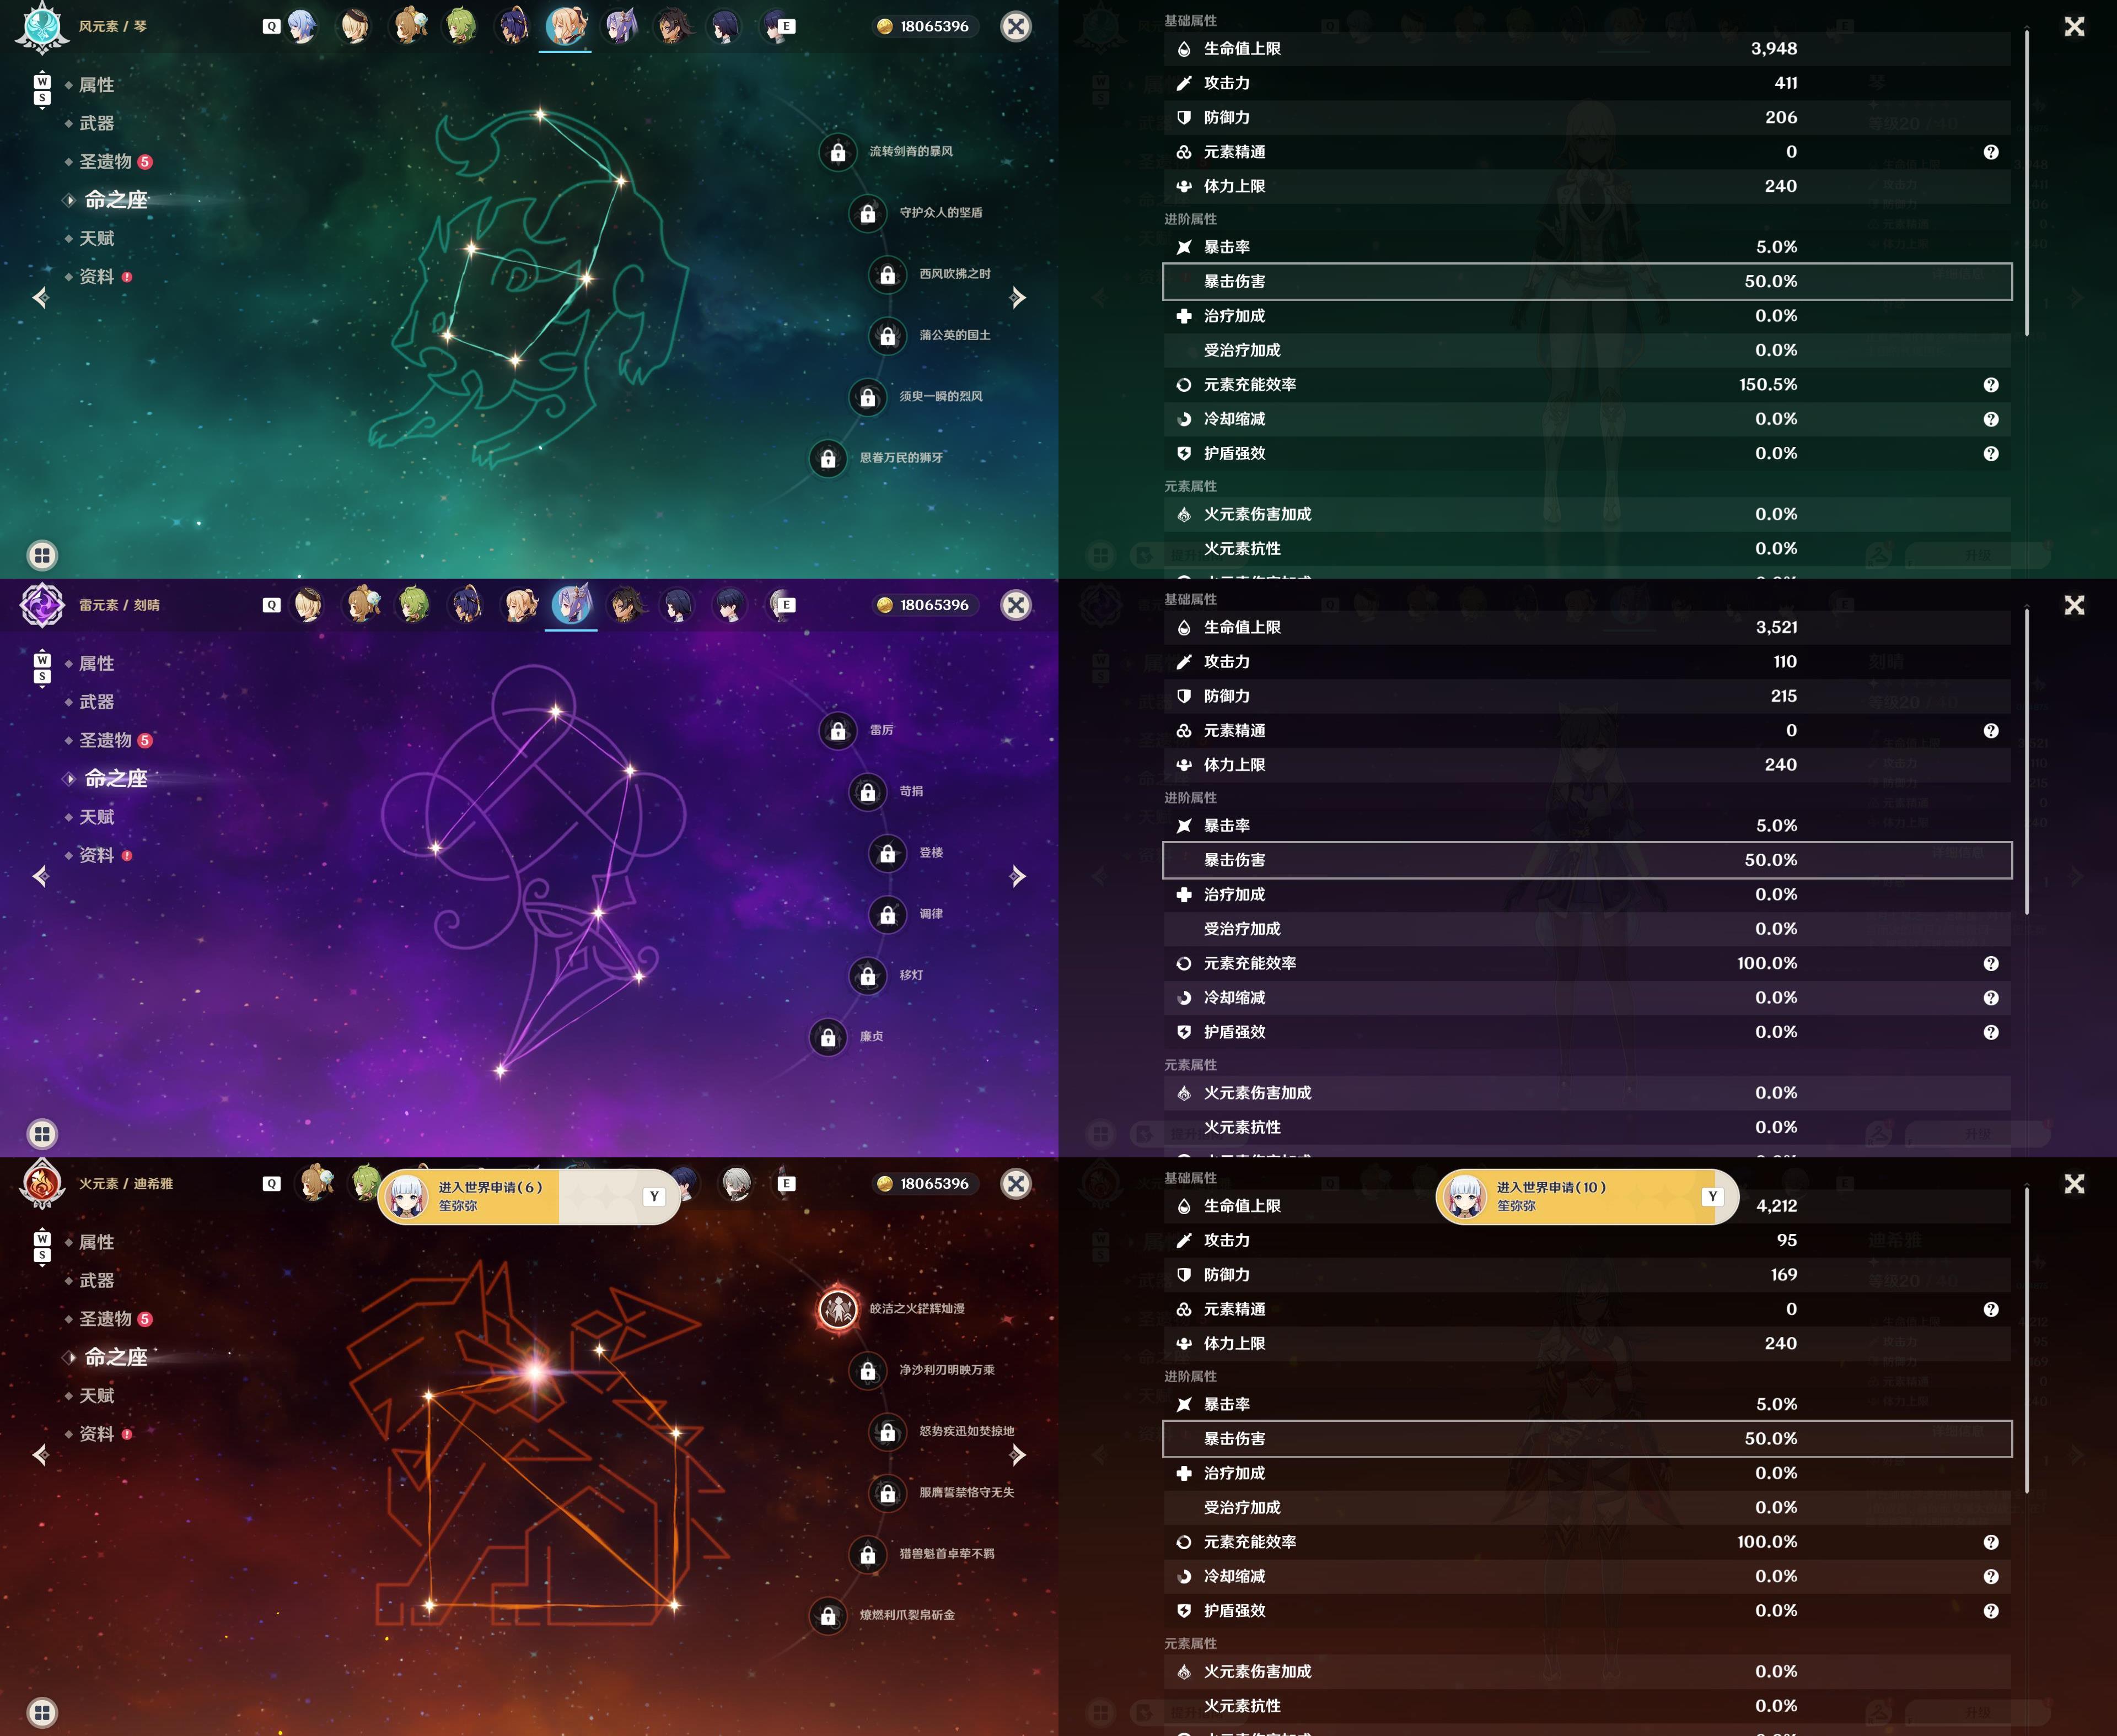Screen dimensions: 2117x1736
Task: Show 冷却缩减 help in Keqing's purple stats panel
Action: pyautogui.click(x=1991, y=998)
